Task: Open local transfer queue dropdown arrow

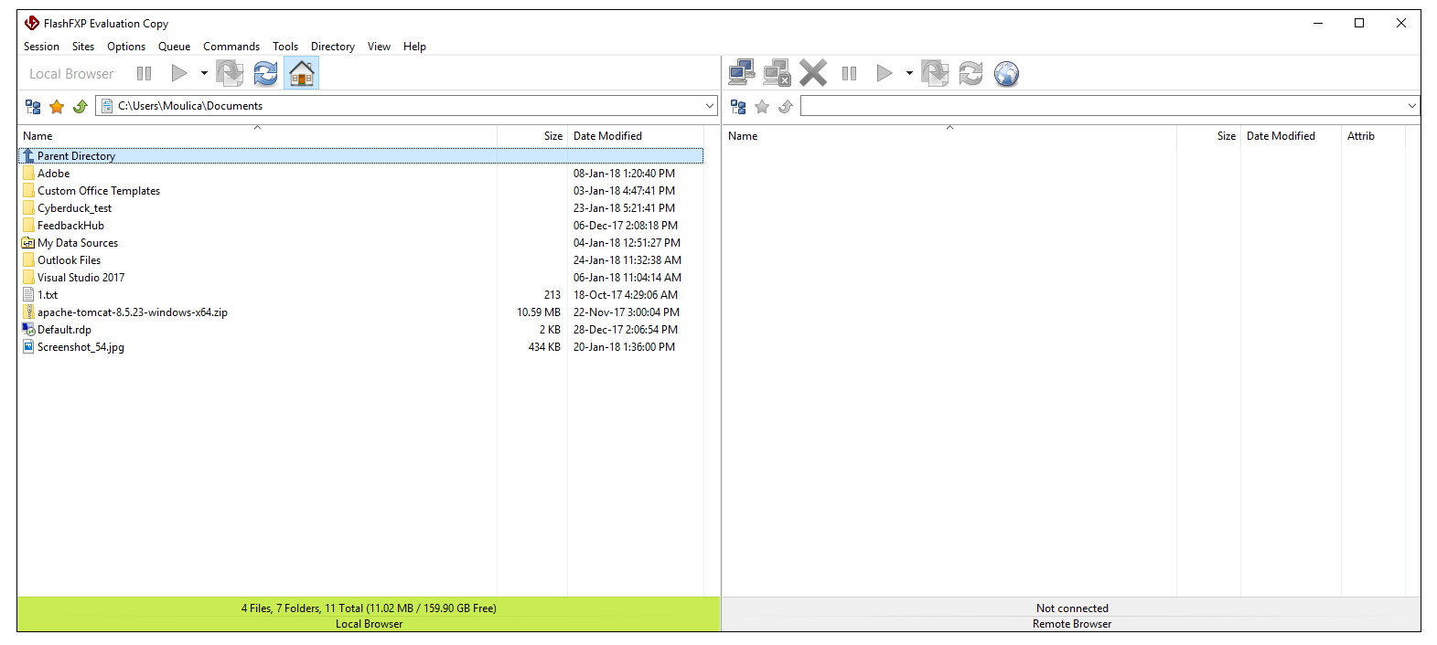Action: 204,73
